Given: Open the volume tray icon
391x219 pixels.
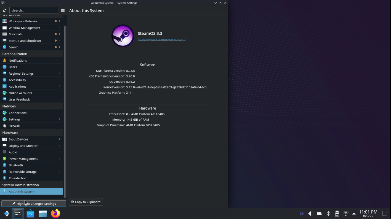Looking at the screenshot, I should click(311, 213).
